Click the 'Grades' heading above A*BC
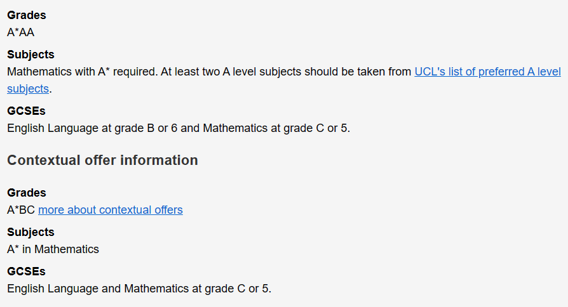Viewport: 568px width, 307px height. tap(27, 193)
